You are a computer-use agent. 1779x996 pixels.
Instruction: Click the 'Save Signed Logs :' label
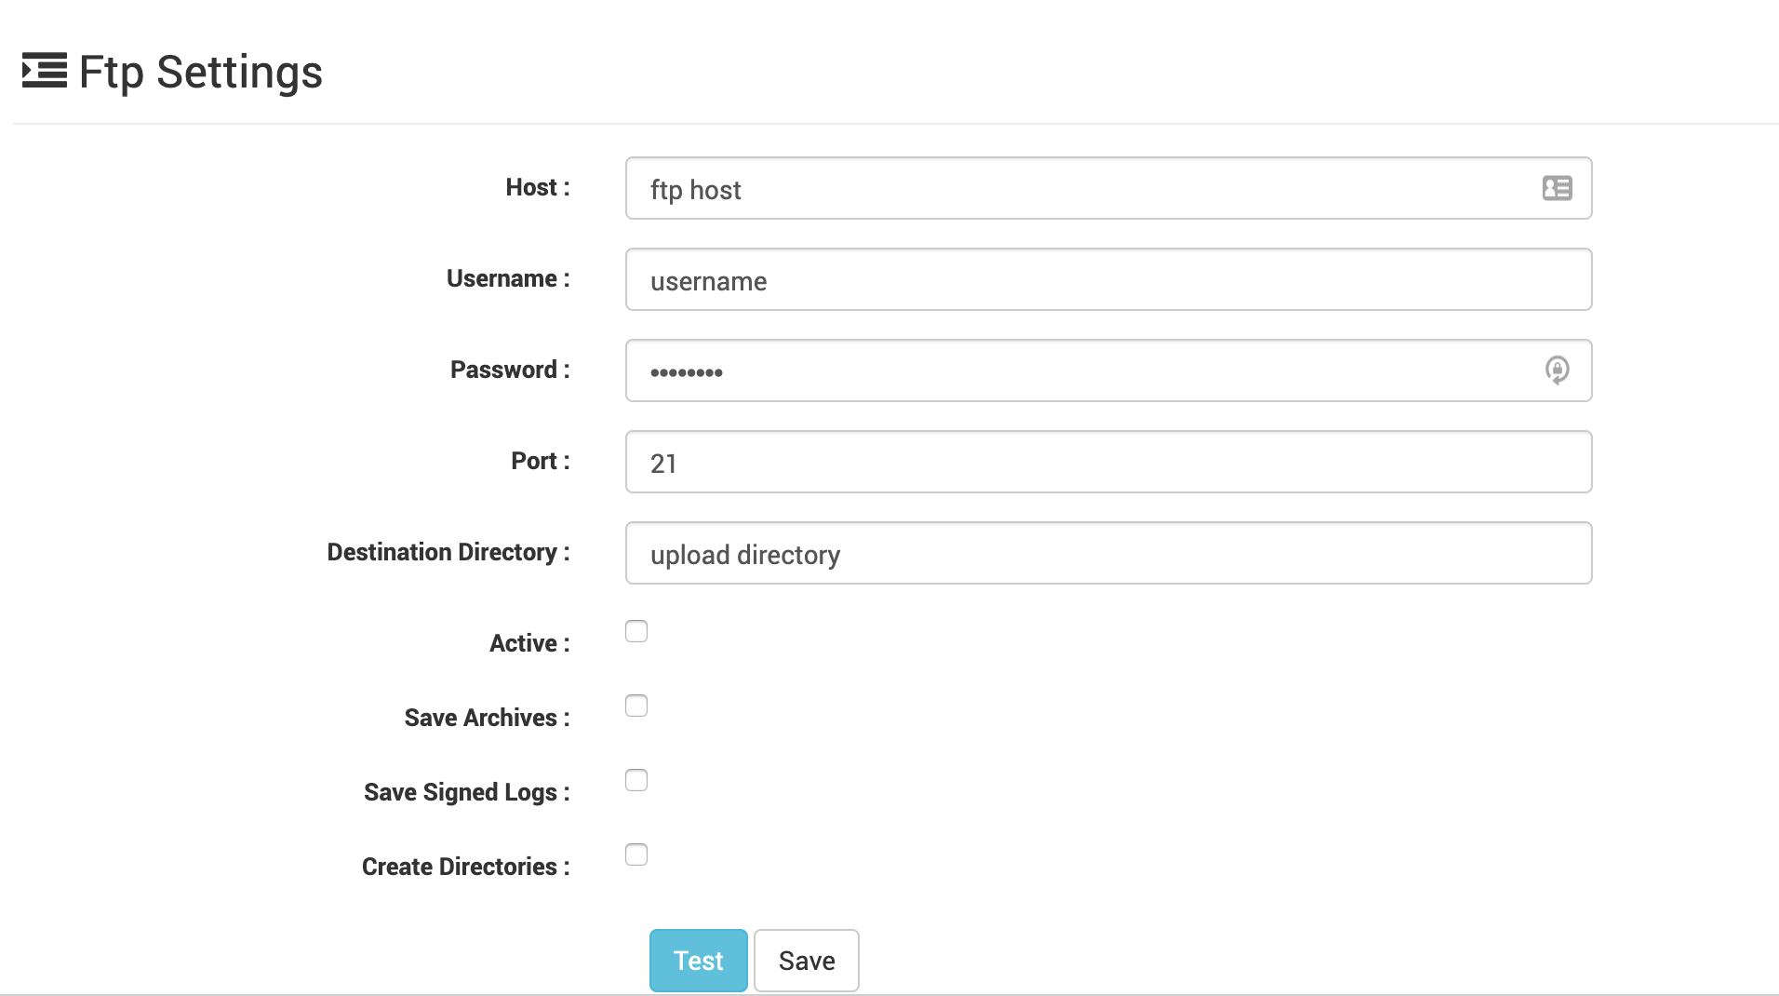pos(467,792)
